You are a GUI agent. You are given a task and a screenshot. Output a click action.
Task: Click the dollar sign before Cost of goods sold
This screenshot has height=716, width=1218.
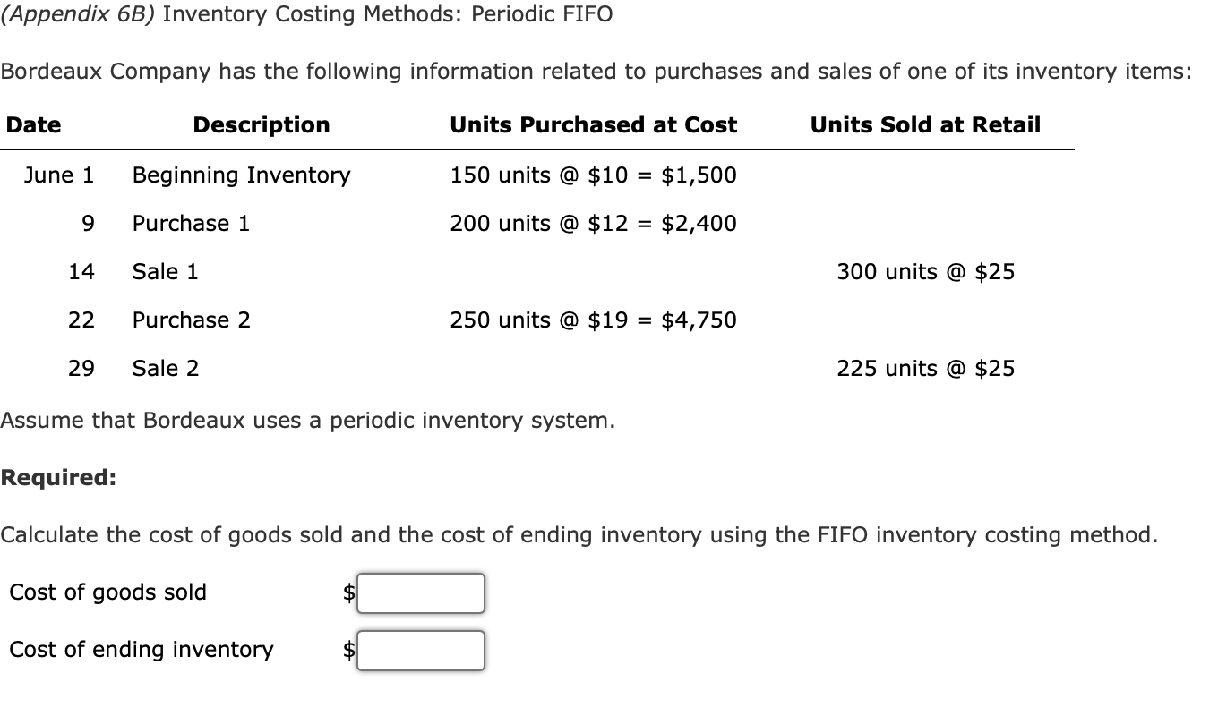coord(349,592)
